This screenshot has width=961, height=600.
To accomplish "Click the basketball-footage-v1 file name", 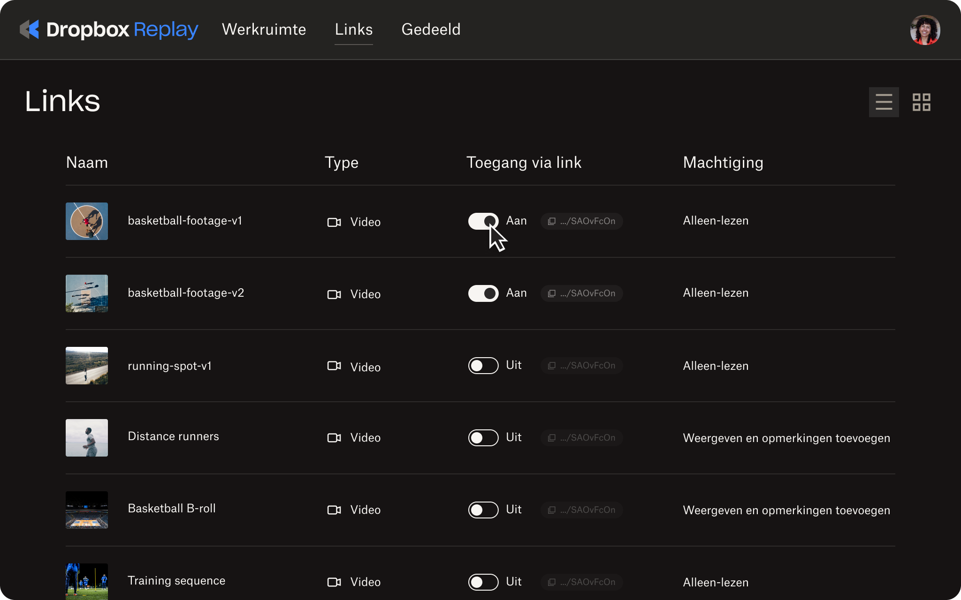I will pyautogui.click(x=185, y=221).
